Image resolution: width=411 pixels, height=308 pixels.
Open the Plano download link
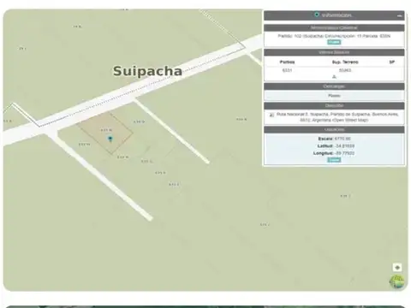click(x=334, y=96)
